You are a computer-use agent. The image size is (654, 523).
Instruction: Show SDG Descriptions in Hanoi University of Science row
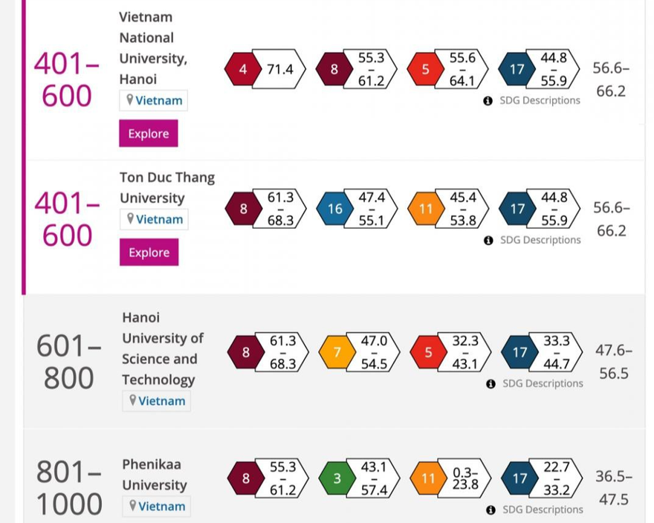tap(543, 383)
